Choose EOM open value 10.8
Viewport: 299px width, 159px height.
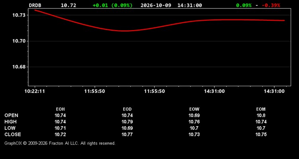[x=261, y=115]
